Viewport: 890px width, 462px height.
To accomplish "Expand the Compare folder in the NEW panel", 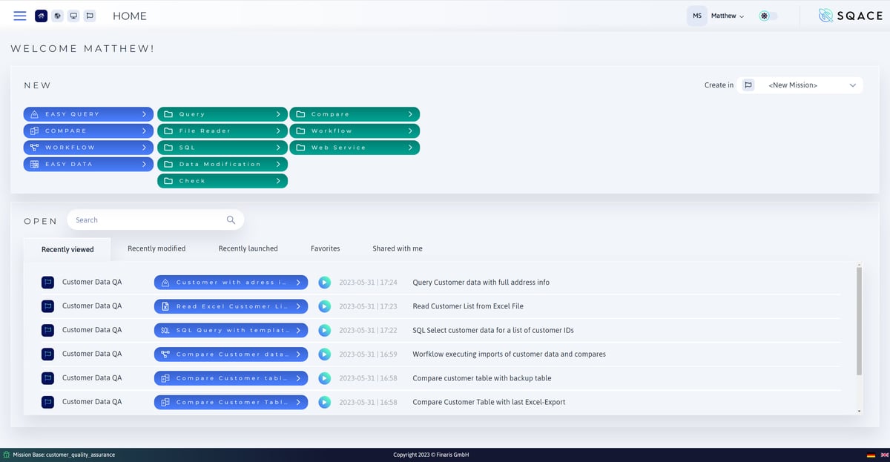I will coord(355,113).
